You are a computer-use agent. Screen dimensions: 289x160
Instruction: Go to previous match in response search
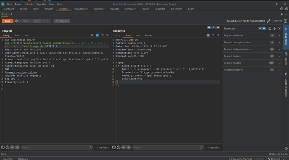click(123, 147)
